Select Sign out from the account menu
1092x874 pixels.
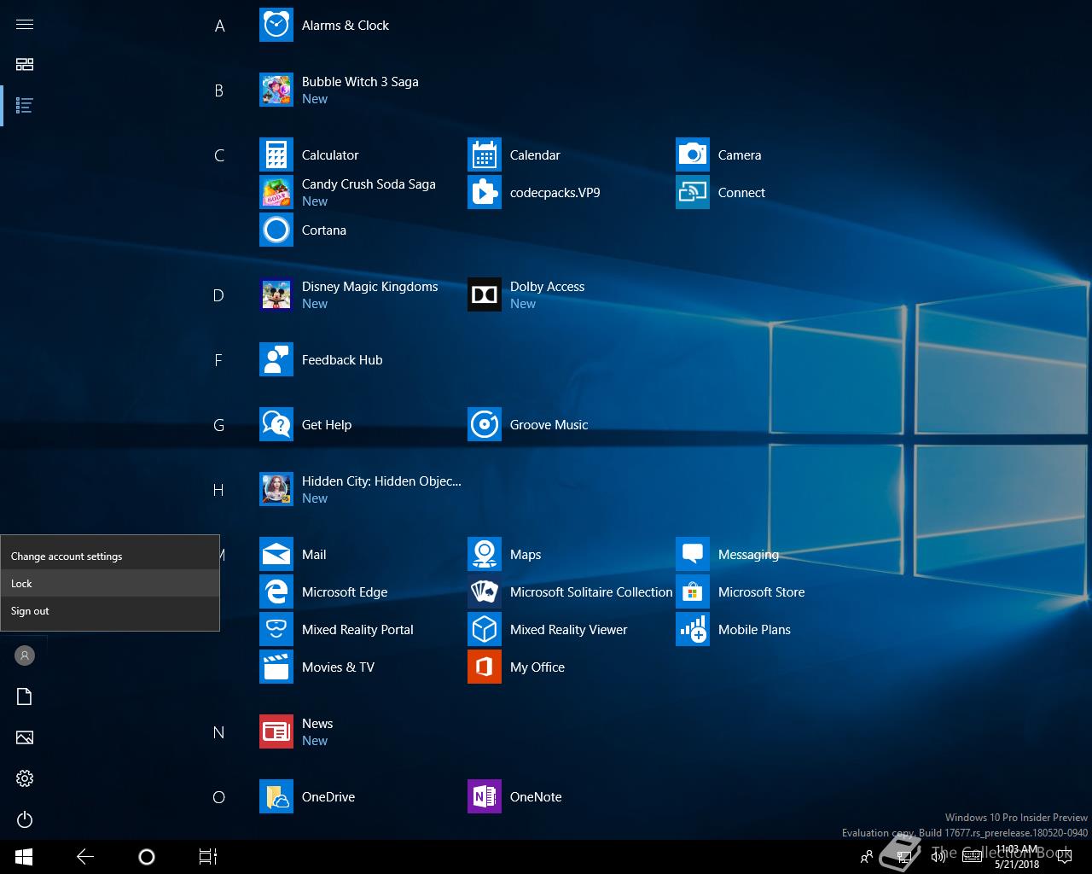click(x=110, y=610)
